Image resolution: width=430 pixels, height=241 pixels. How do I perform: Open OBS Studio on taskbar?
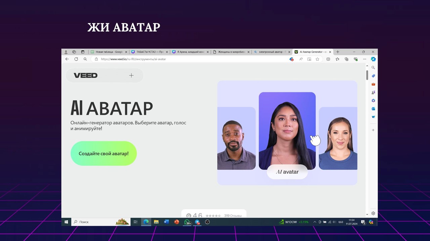tap(207, 222)
